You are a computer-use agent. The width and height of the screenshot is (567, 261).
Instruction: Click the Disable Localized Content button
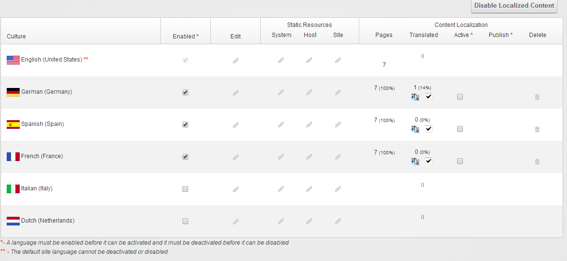click(514, 6)
